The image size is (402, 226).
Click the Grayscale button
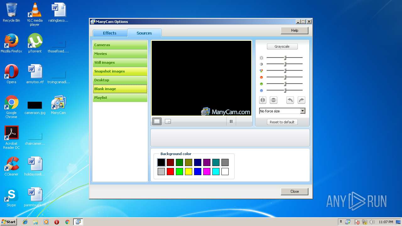282,46
